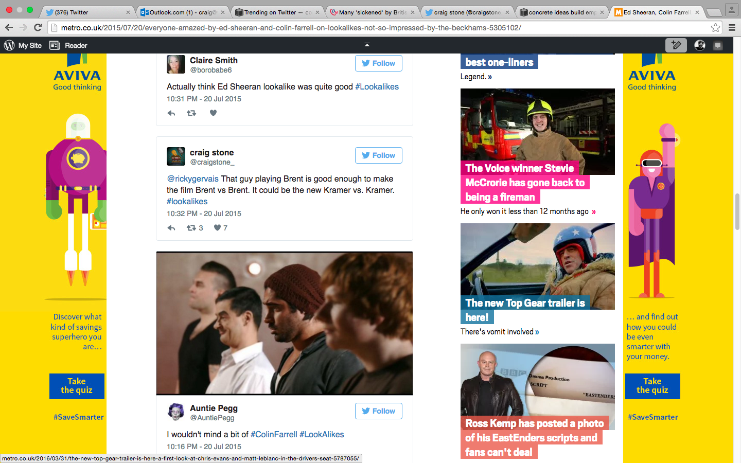
Task: Click the browser back arrow
Action: click(9, 28)
